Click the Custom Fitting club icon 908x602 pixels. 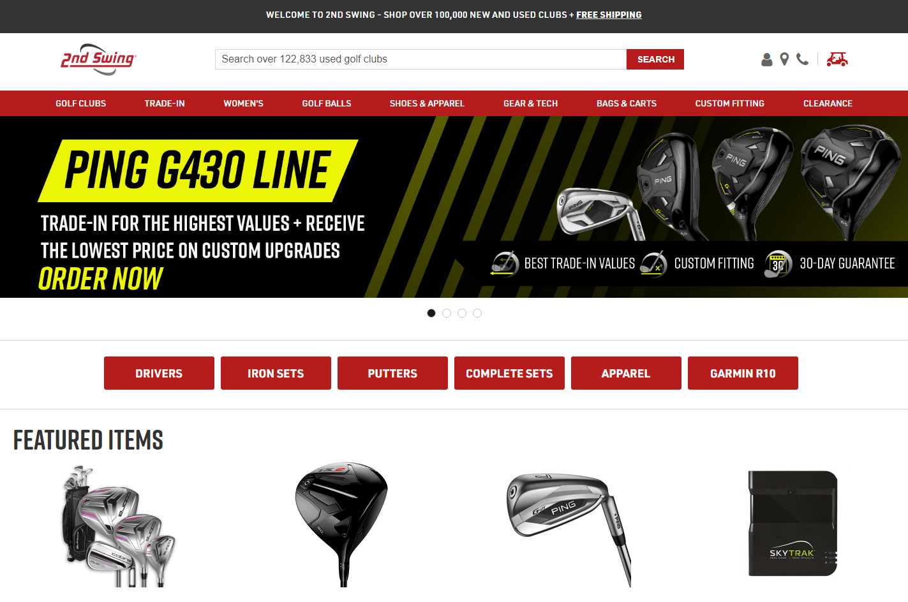point(653,263)
